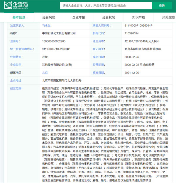Click the 纳税人识别号 label
Viewport: 176px width, 183px height.
(101, 25)
